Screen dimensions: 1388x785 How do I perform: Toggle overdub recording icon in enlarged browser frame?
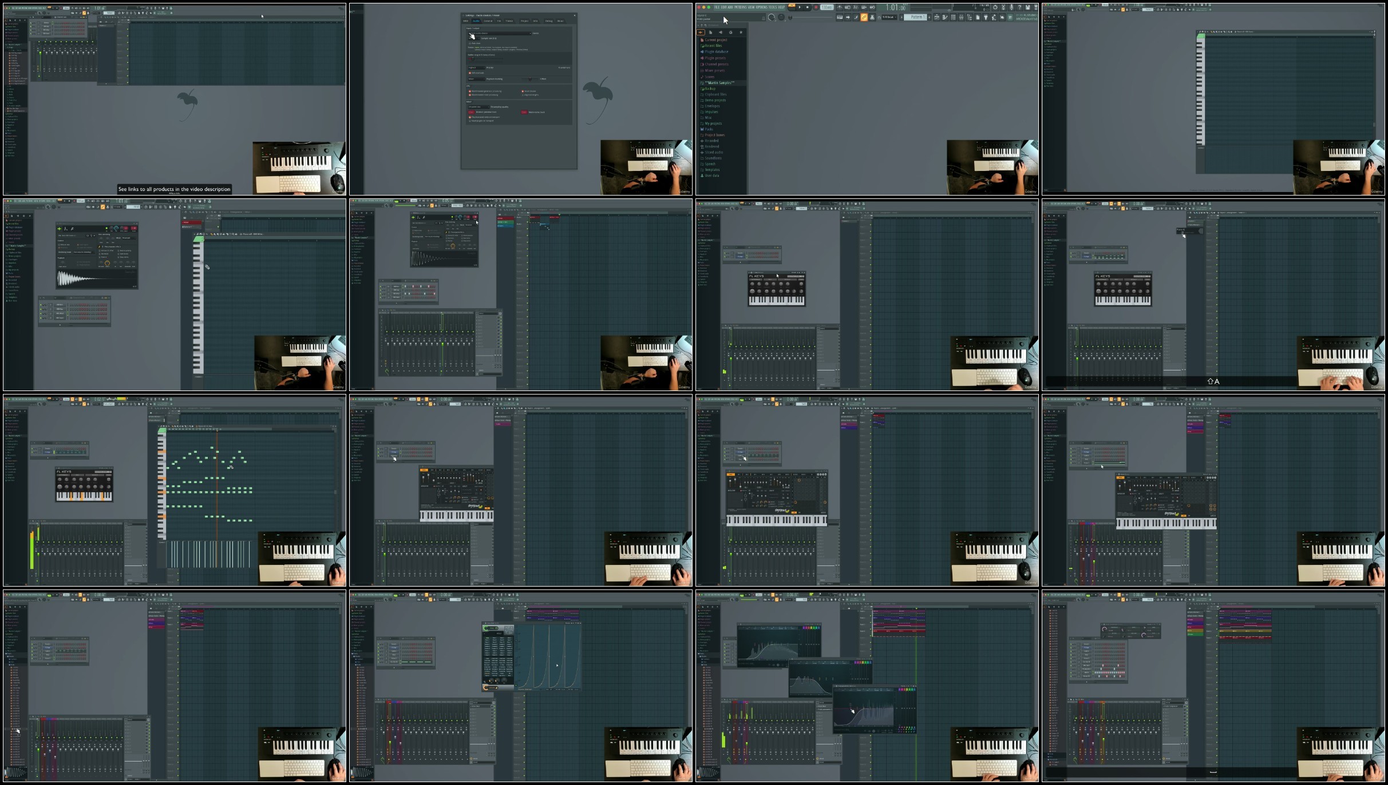tap(864, 7)
